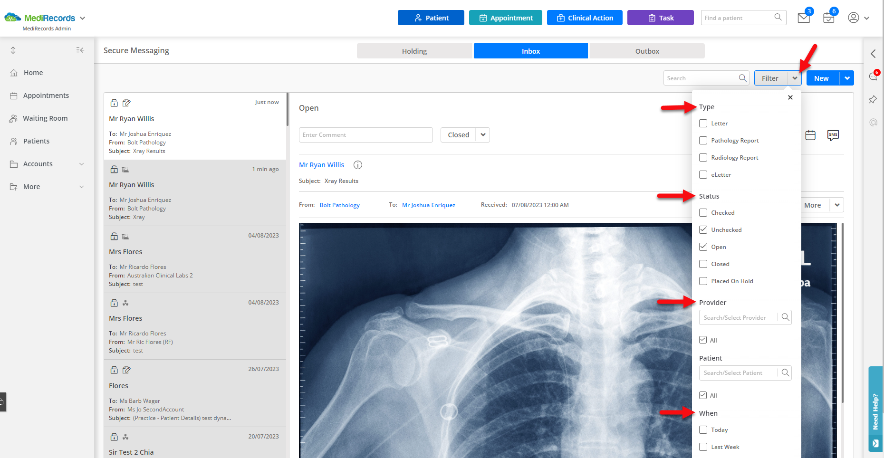The image size is (884, 458).
Task: Collapse the sidebar menu icon
Action: point(80,50)
